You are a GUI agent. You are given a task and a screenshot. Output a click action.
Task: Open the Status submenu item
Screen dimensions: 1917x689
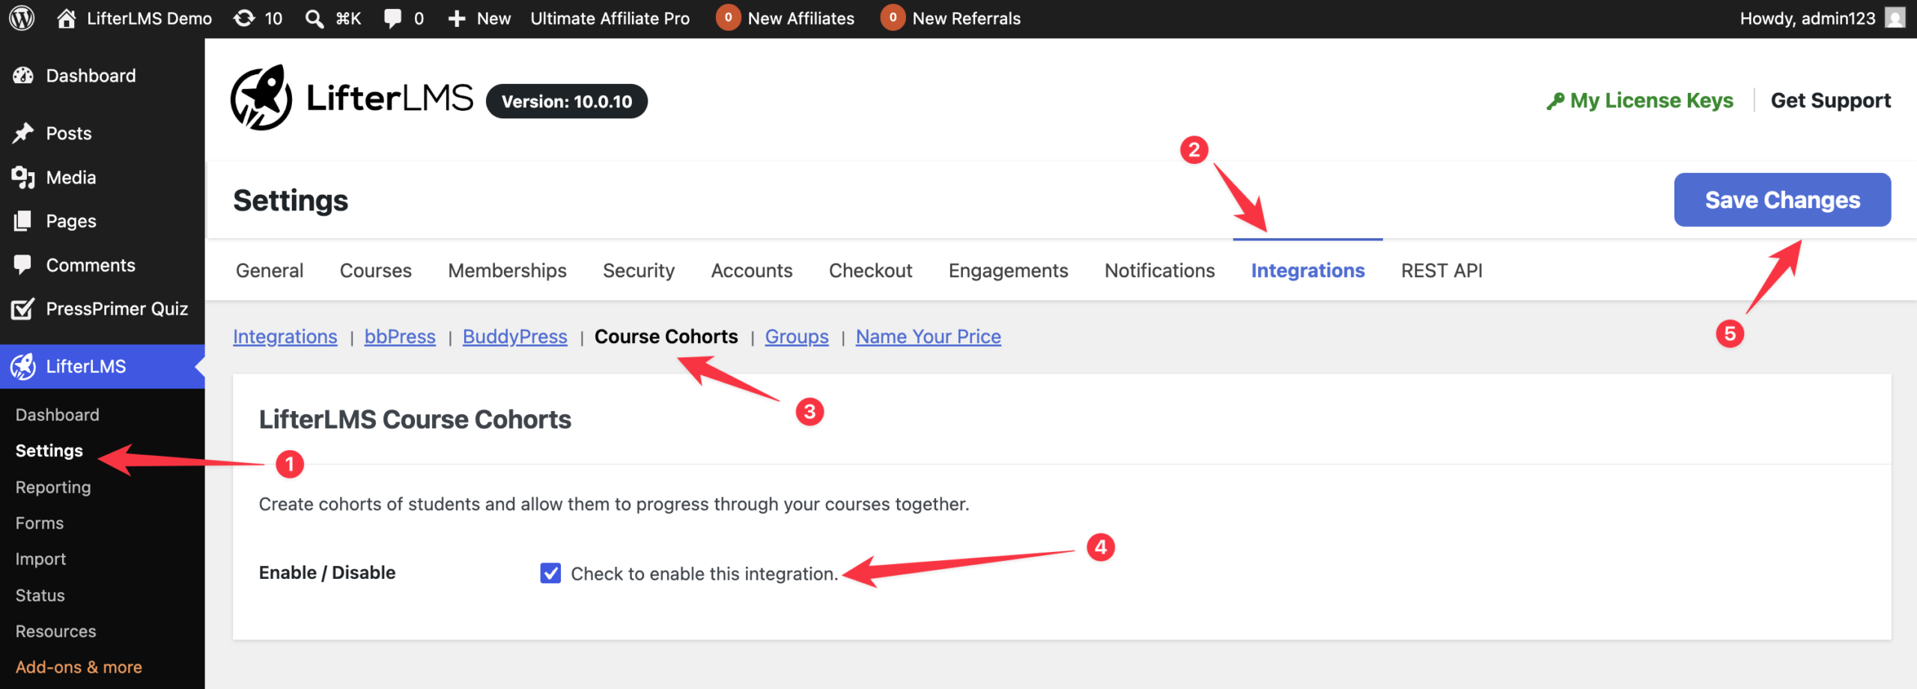(x=40, y=595)
